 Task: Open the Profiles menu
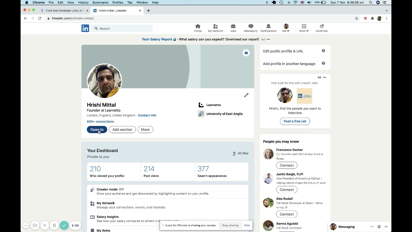click(x=118, y=3)
